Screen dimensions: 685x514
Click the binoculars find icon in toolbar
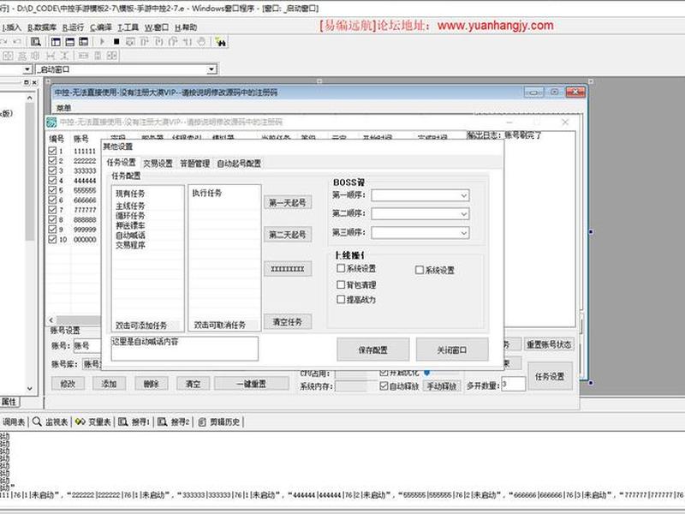click(x=221, y=42)
